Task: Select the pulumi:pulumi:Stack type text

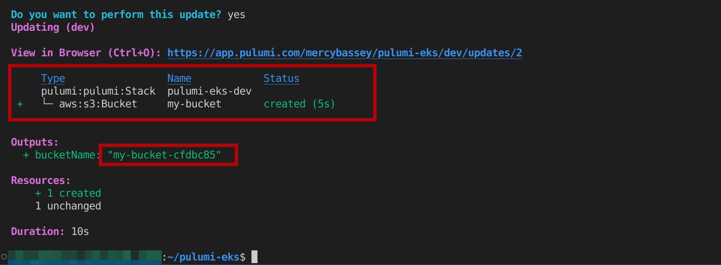Action: [98, 91]
